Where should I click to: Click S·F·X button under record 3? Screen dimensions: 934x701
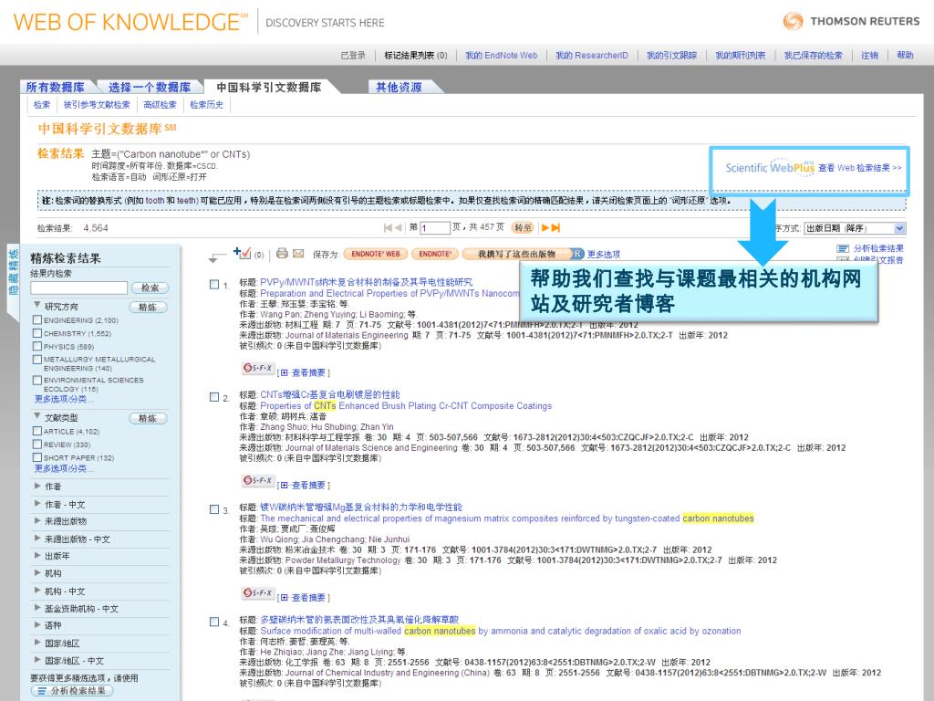[x=258, y=593]
